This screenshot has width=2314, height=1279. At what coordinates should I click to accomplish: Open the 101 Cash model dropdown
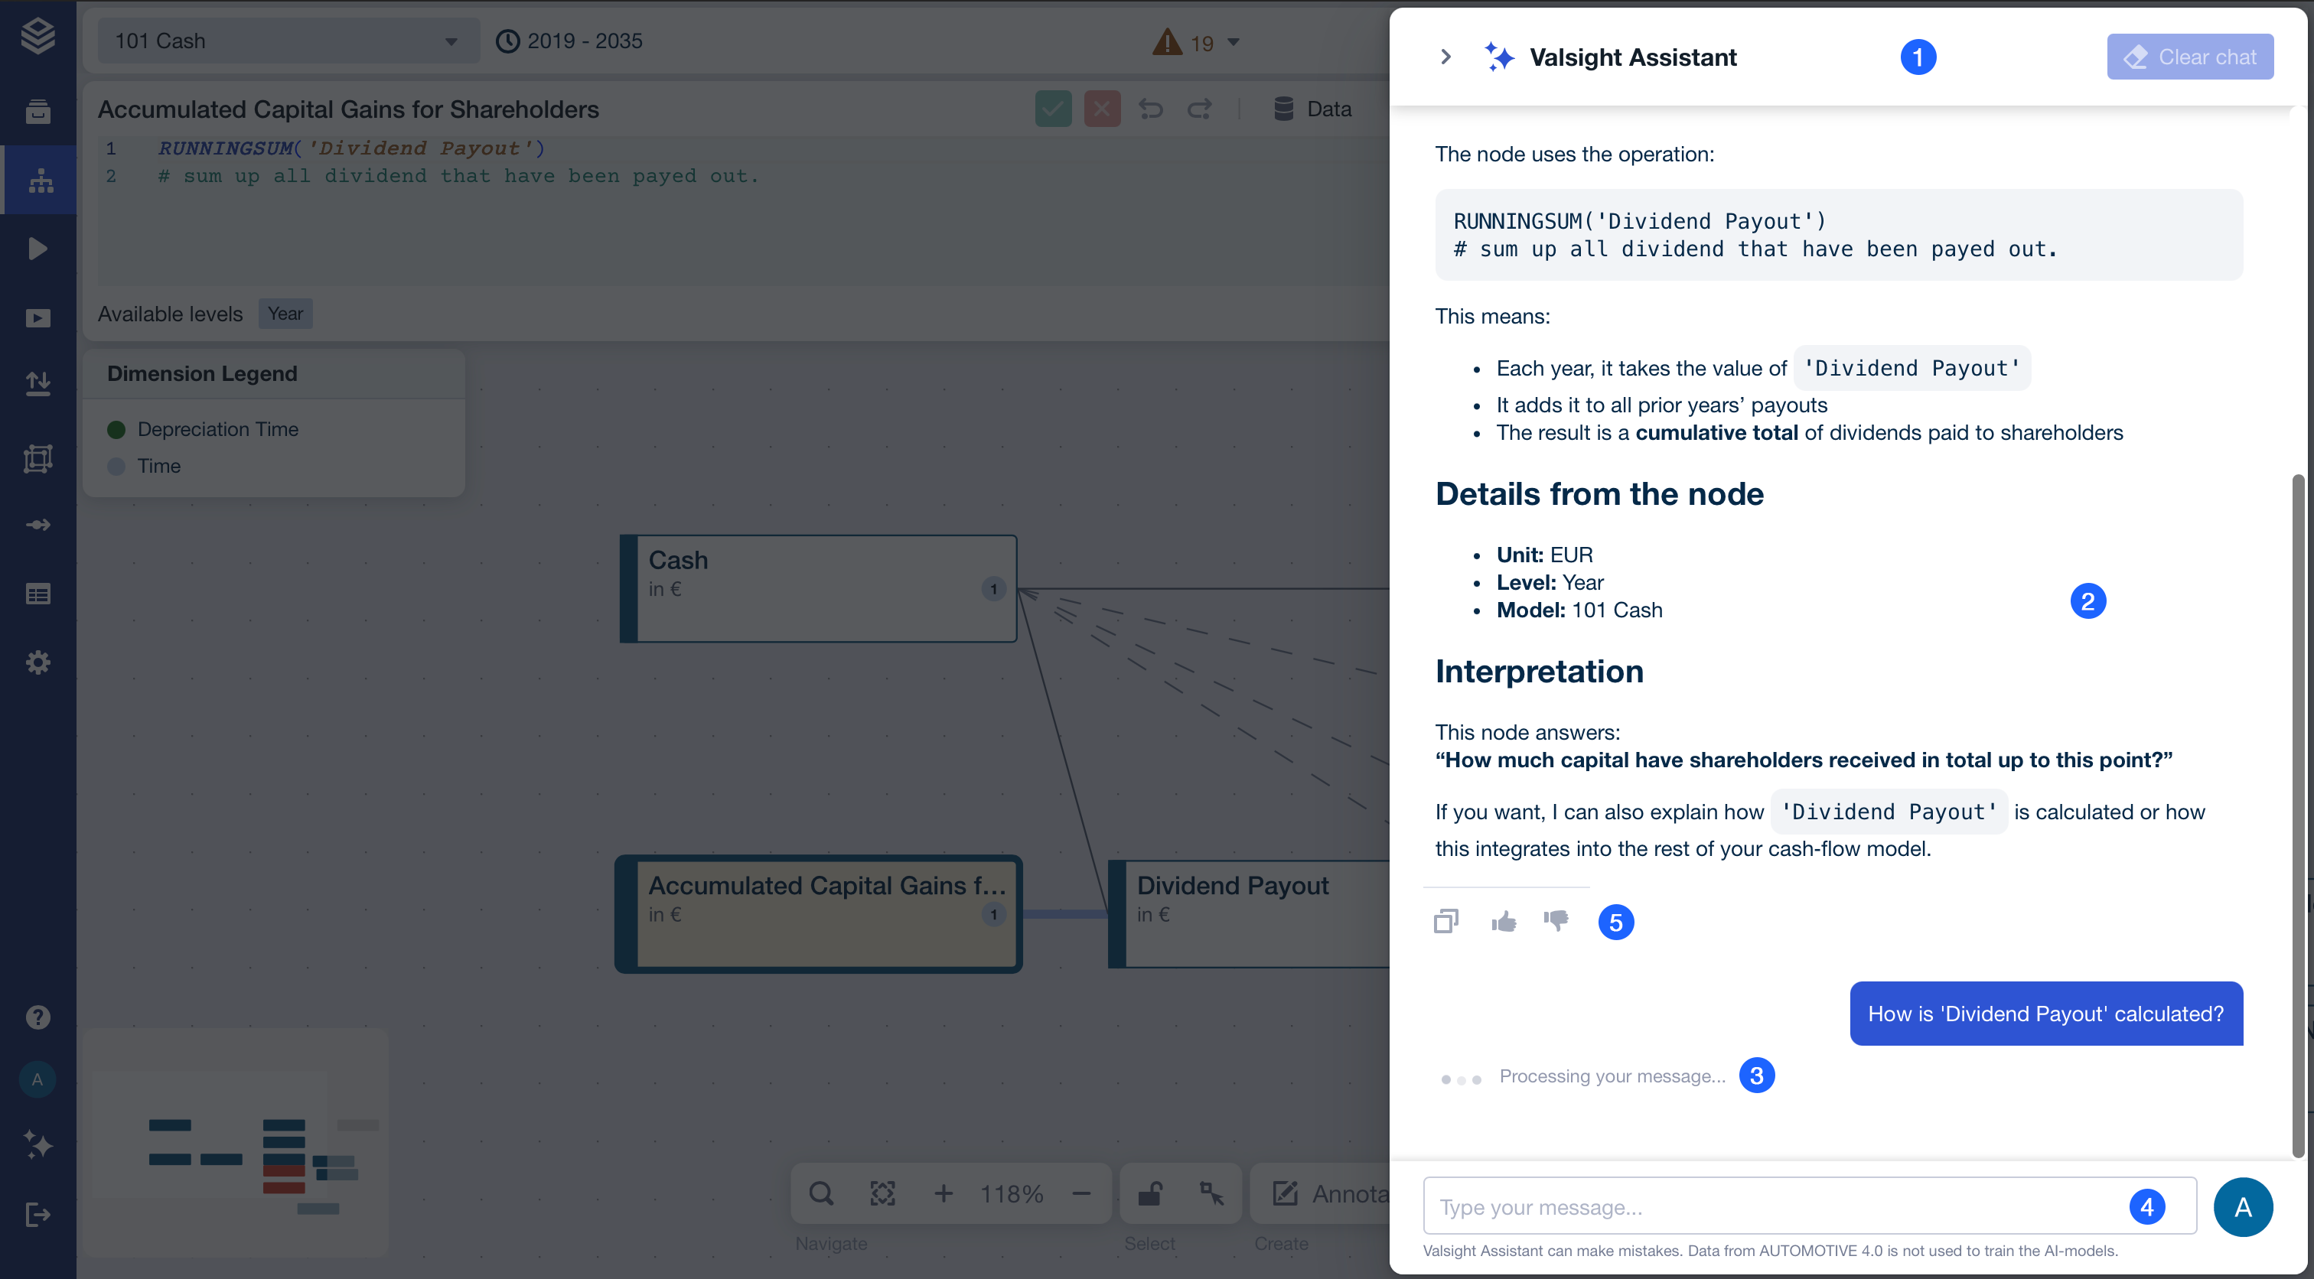click(288, 41)
